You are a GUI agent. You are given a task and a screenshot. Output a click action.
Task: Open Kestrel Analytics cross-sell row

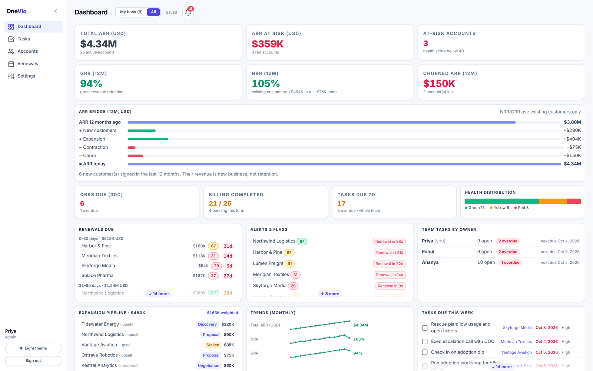(x=158, y=365)
